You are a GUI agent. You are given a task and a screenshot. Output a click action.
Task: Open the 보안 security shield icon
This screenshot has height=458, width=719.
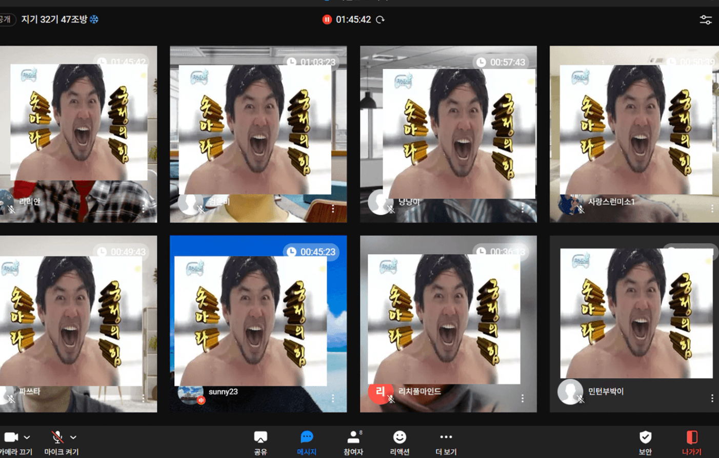pyautogui.click(x=645, y=438)
